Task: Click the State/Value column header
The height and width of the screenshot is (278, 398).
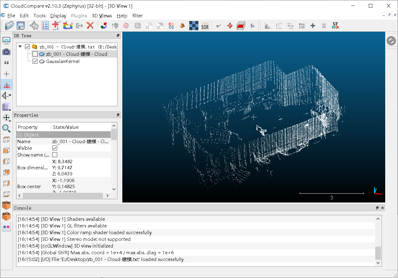Action: coord(81,127)
